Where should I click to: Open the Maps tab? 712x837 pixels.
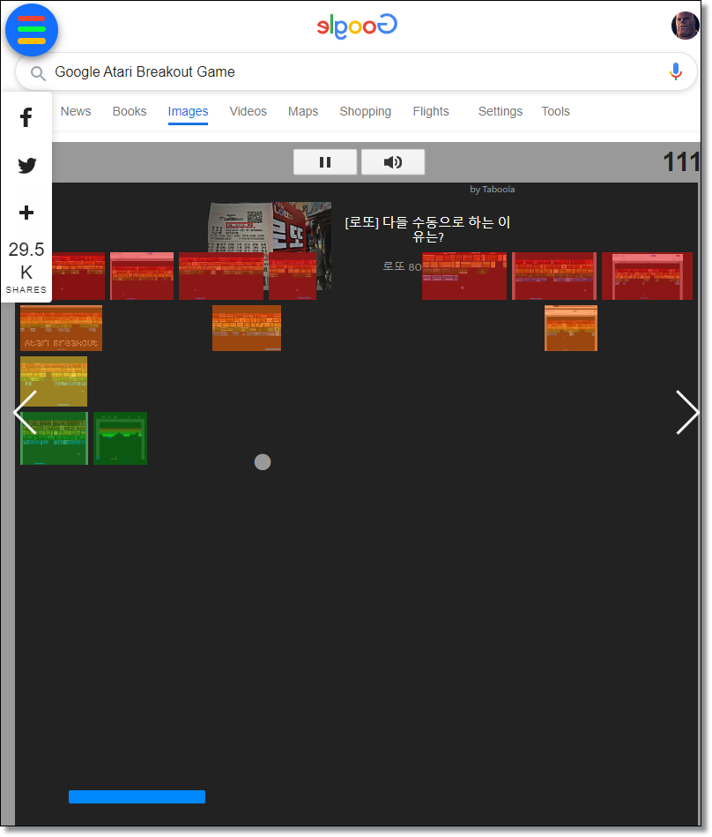[302, 111]
